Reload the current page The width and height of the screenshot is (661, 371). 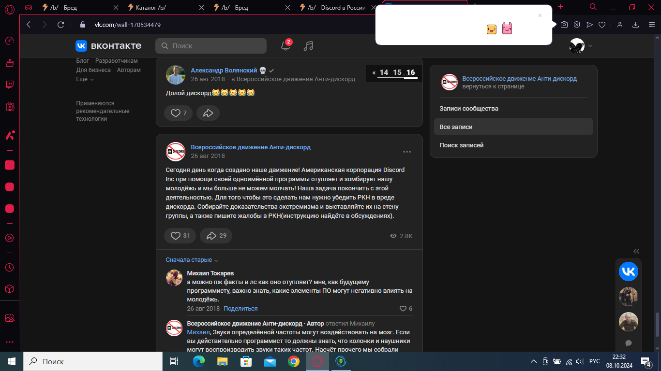click(60, 25)
